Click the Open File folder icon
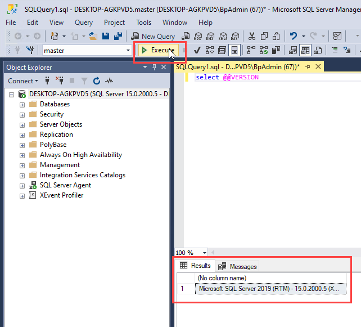The height and width of the screenshot is (327, 361). (93, 36)
